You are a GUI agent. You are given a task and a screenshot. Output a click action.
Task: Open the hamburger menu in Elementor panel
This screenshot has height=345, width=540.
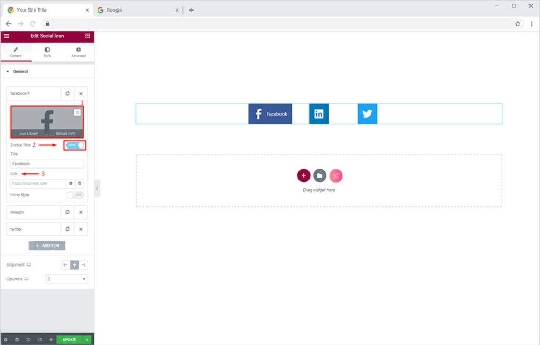(6, 36)
